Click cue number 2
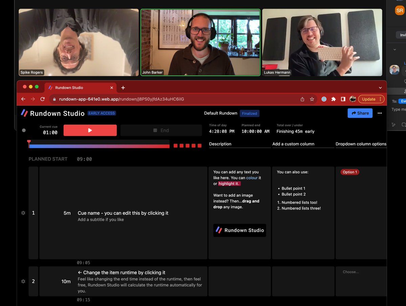This screenshot has width=406, height=306. (33, 281)
